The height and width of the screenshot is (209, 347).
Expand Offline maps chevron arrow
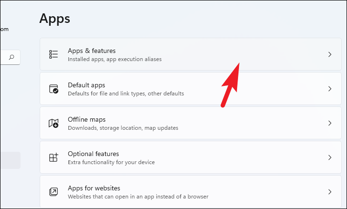click(x=330, y=123)
